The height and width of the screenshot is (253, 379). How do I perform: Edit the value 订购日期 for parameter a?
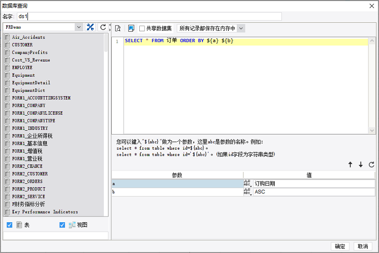click(314, 183)
